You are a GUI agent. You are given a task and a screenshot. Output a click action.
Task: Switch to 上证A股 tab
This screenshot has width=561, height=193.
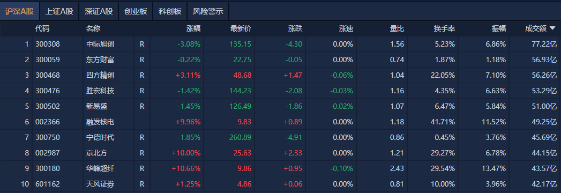point(59,11)
